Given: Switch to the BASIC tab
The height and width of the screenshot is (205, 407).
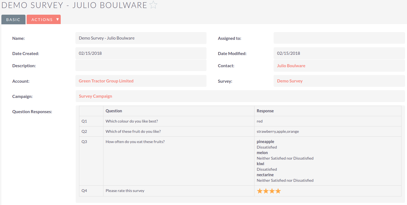Looking at the screenshot, I should click(x=13, y=19).
